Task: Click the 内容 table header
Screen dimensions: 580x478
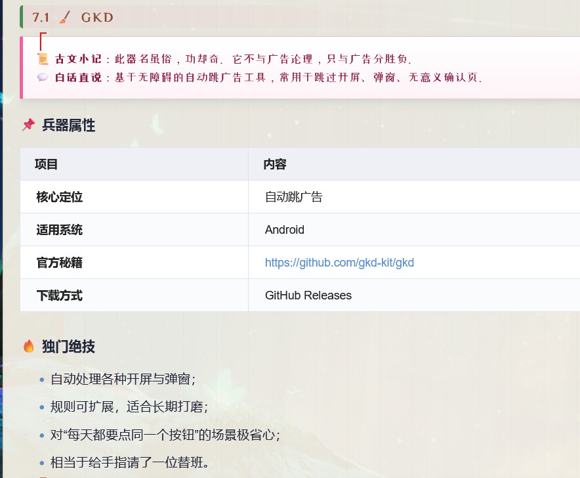Action: 414,164
